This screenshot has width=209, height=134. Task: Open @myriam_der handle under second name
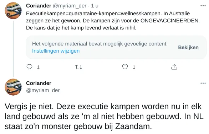coord(43,90)
